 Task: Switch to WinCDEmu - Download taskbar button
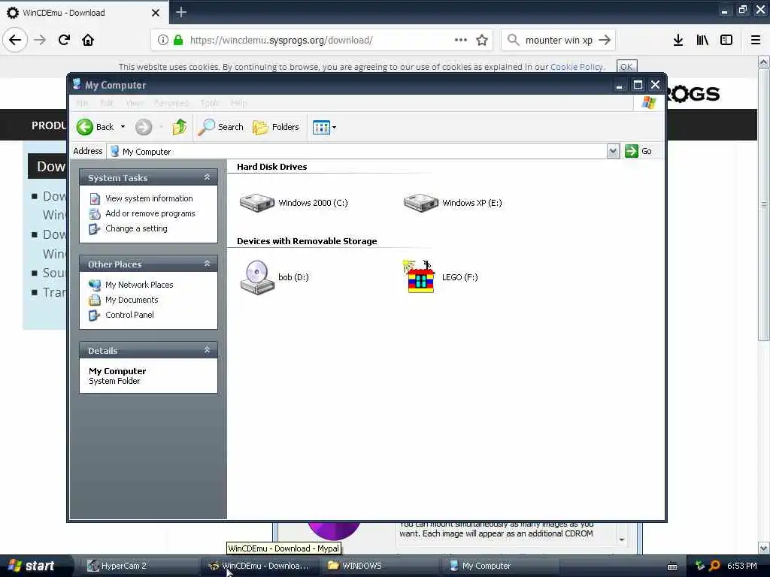point(260,566)
